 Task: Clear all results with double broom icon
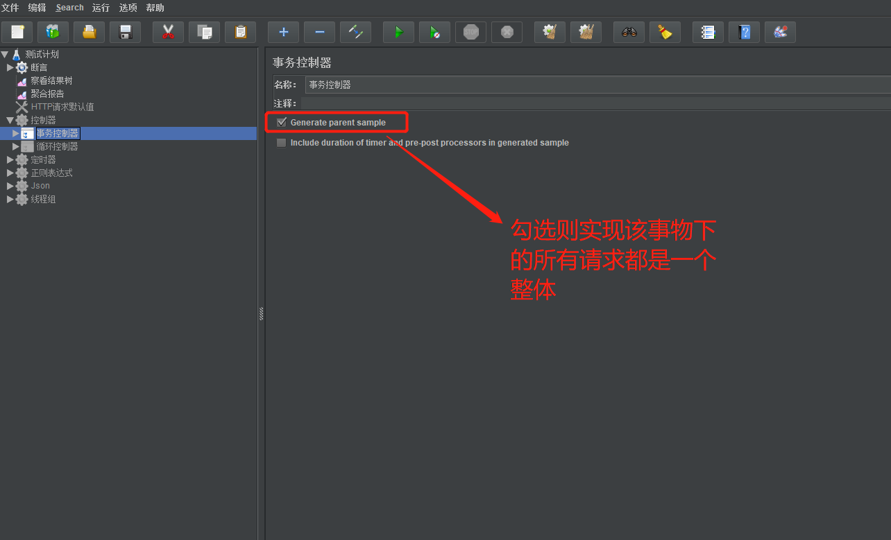pyautogui.click(x=586, y=32)
